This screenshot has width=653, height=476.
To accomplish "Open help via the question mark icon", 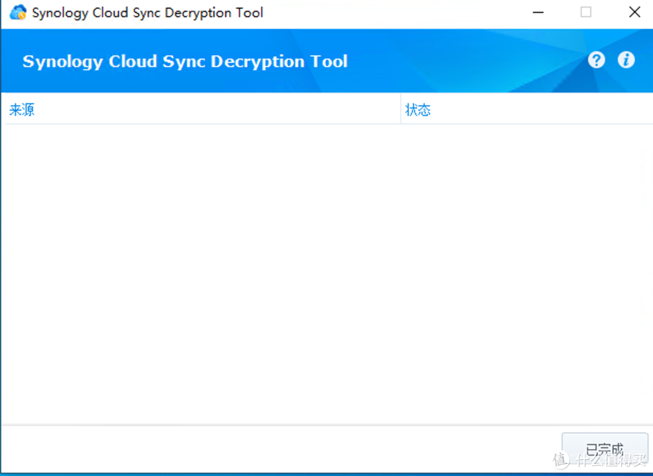I will coord(596,60).
